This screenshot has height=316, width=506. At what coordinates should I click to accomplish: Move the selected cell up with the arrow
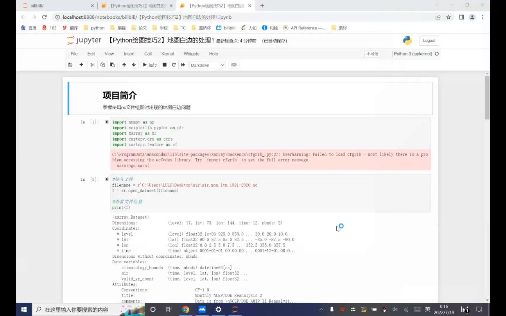click(124, 65)
